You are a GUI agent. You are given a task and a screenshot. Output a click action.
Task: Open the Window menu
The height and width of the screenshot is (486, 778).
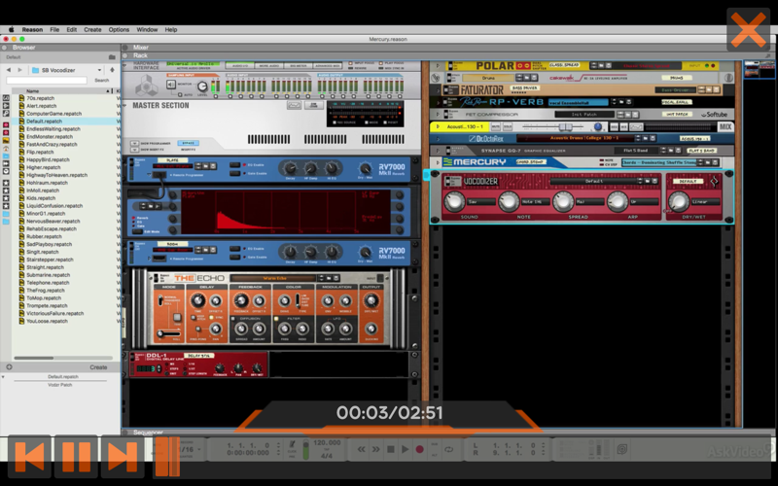click(x=147, y=30)
